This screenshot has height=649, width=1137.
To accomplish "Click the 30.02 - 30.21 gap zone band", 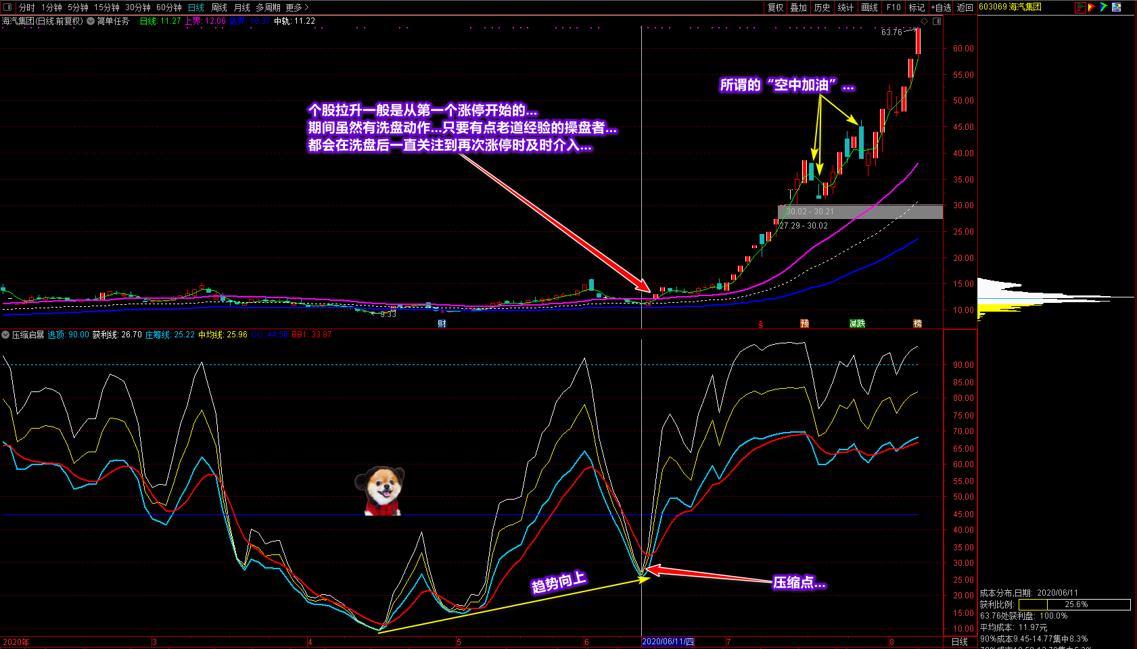I will point(860,212).
